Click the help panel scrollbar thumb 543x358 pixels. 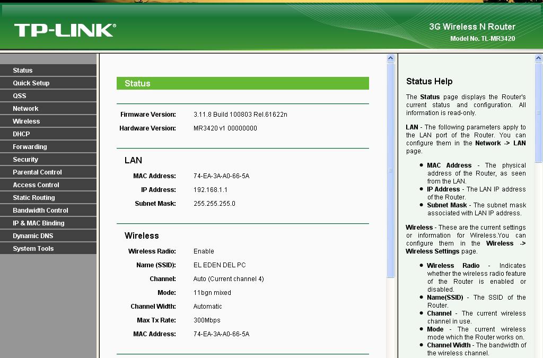click(x=539, y=112)
